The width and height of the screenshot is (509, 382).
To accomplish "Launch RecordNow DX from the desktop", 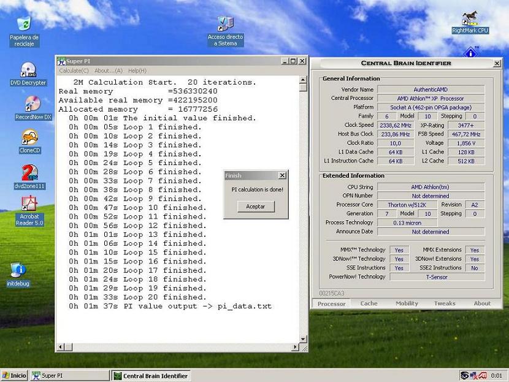I will [x=33, y=107].
